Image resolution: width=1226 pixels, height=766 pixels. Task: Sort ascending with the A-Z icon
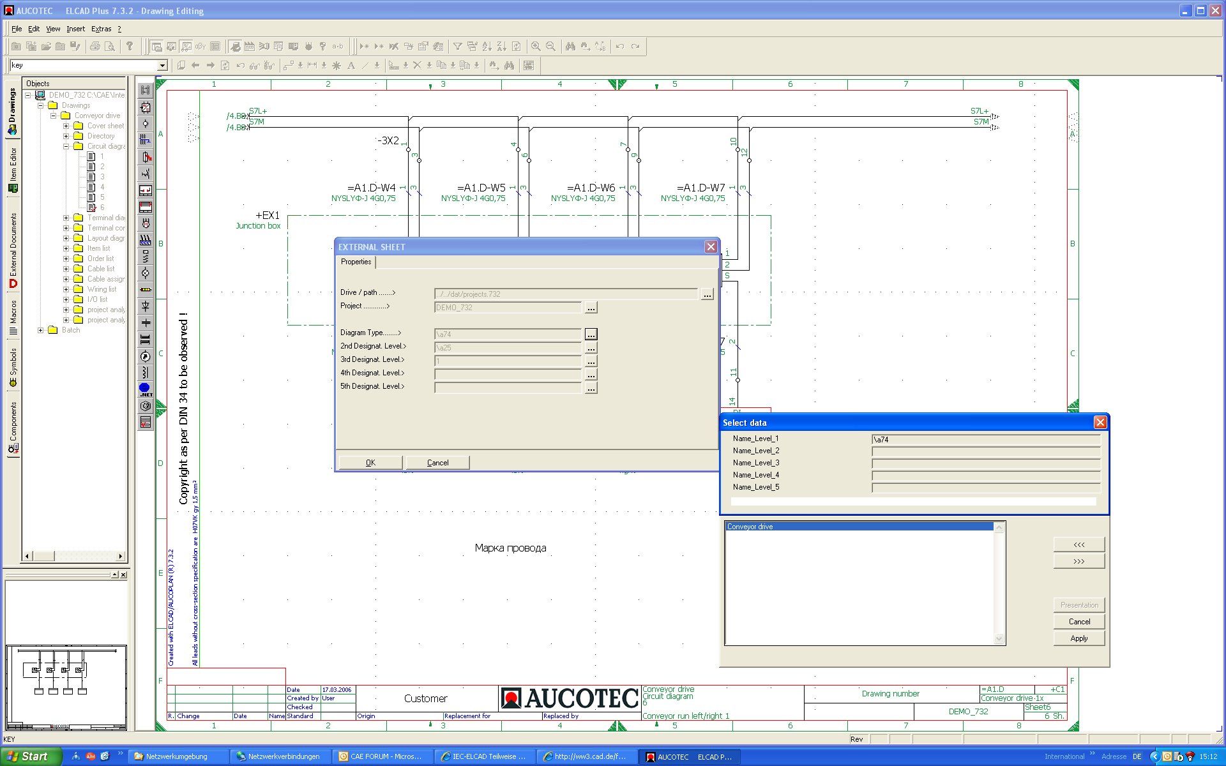[x=487, y=46]
